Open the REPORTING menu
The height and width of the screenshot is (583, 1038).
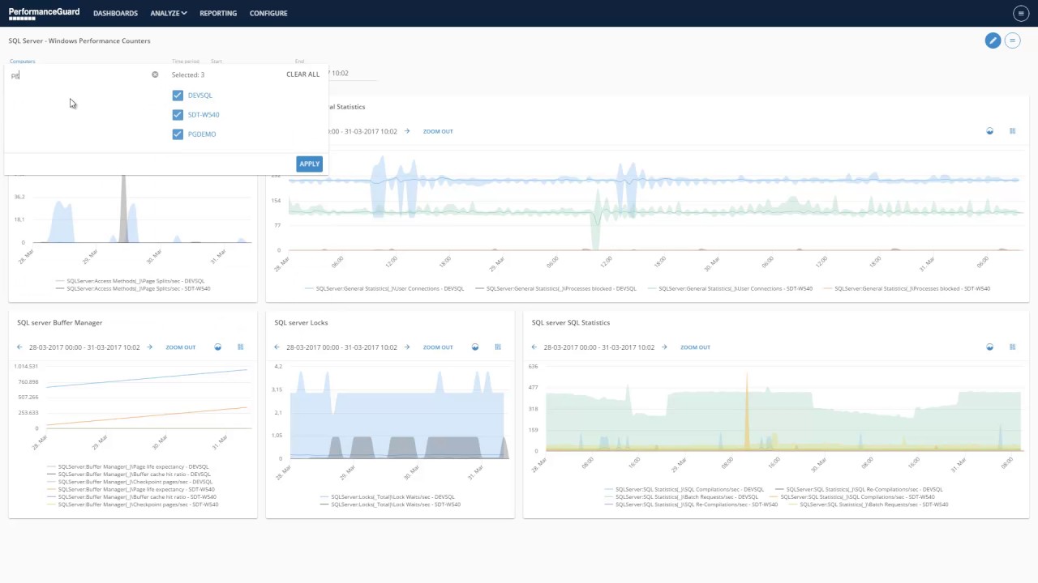click(218, 14)
